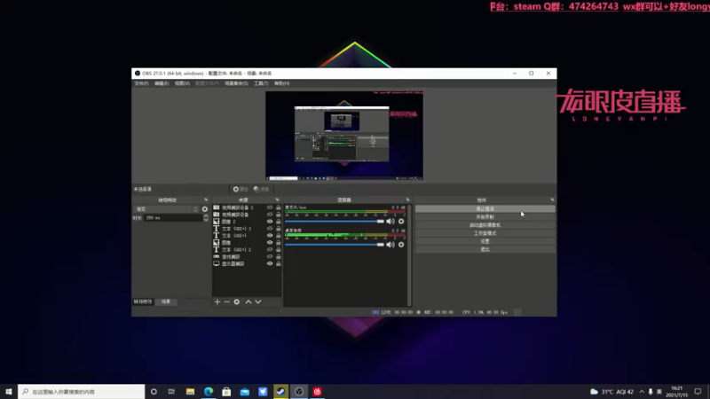Toggle visibility of 文本 (GDI+) 2
The height and width of the screenshot is (399, 710).
coord(270,250)
